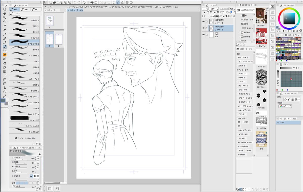Toggle brush size pressure setting button

pos(38,158)
